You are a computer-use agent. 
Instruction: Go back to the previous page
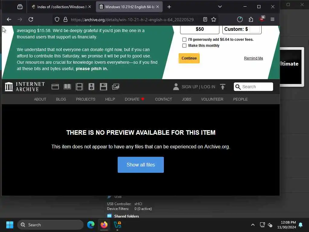tap(9, 19)
